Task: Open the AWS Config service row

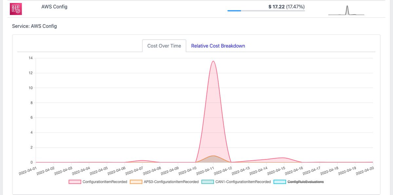Action: (196, 9)
